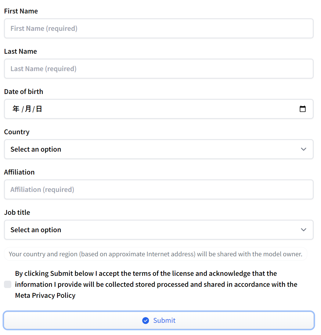Select the Affiliation text field
This screenshot has width=321, height=335.
[x=159, y=189]
